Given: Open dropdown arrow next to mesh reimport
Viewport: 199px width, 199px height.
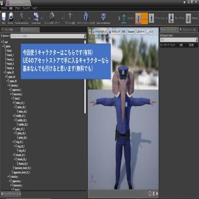Looking at the screenshot, I should 62,18.
